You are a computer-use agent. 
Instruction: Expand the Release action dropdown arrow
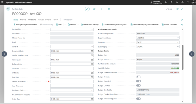coord(78,25)
